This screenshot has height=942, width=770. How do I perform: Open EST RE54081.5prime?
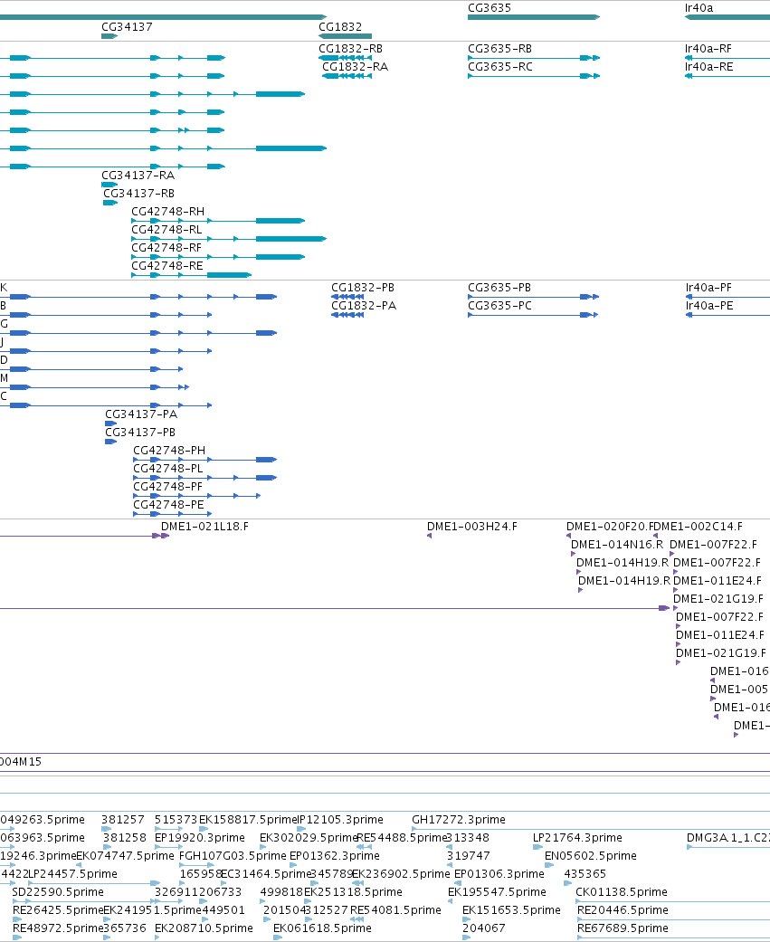point(395,910)
